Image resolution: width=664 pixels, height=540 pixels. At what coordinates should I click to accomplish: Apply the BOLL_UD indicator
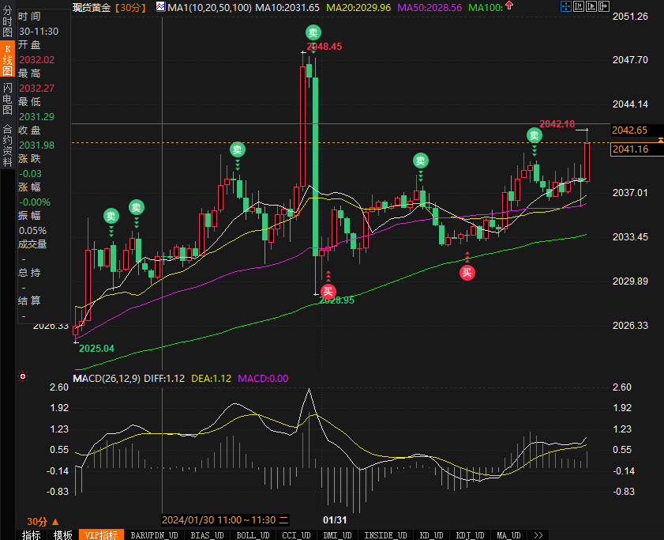pos(251,535)
